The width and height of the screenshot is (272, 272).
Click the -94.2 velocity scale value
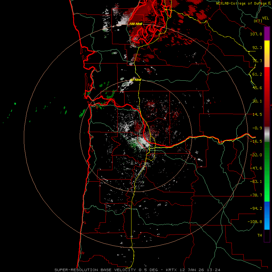(256, 209)
